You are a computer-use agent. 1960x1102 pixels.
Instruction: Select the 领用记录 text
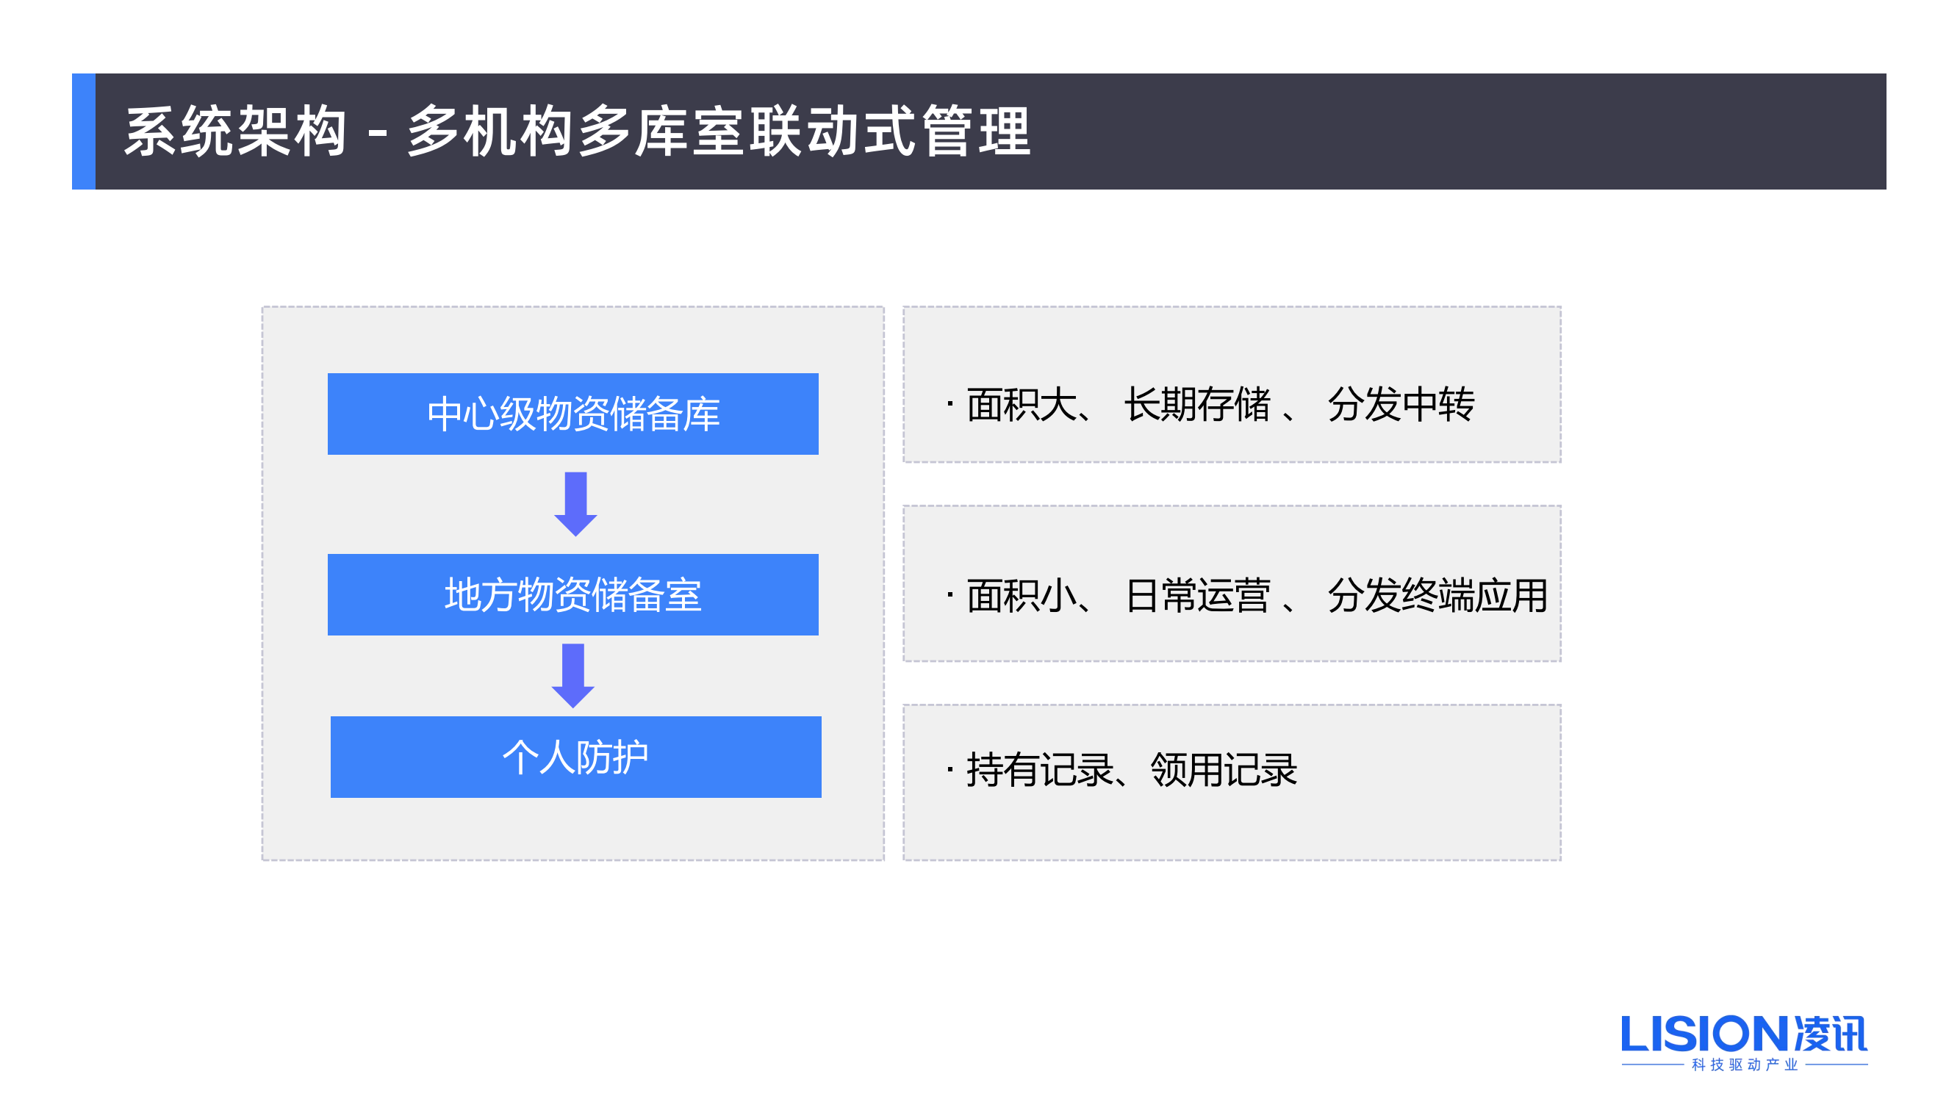(x=1224, y=770)
